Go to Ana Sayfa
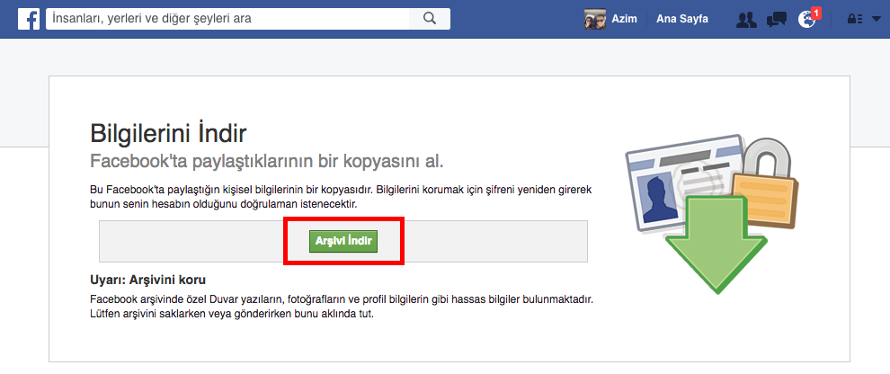The image size is (890, 374). click(681, 19)
